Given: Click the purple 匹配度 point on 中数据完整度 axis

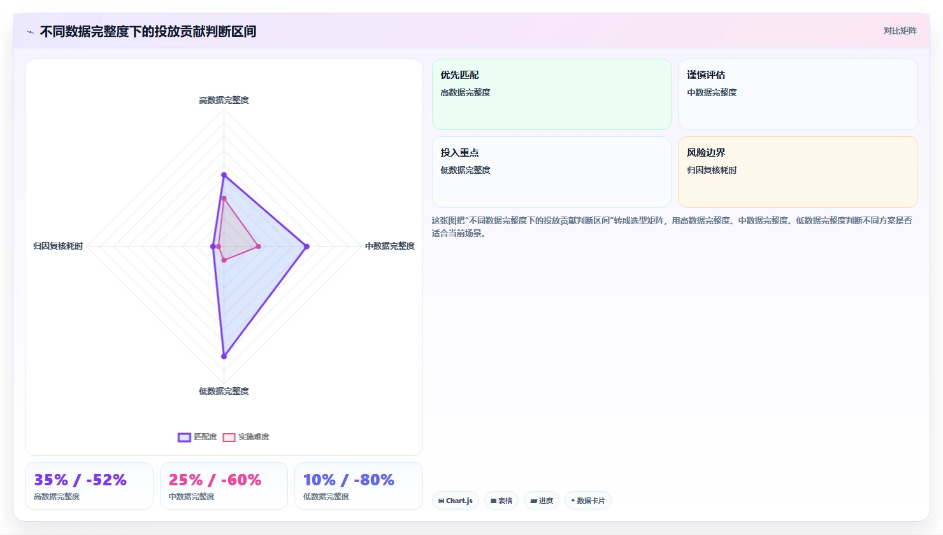Looking at the screenshot, I should 306,246.
